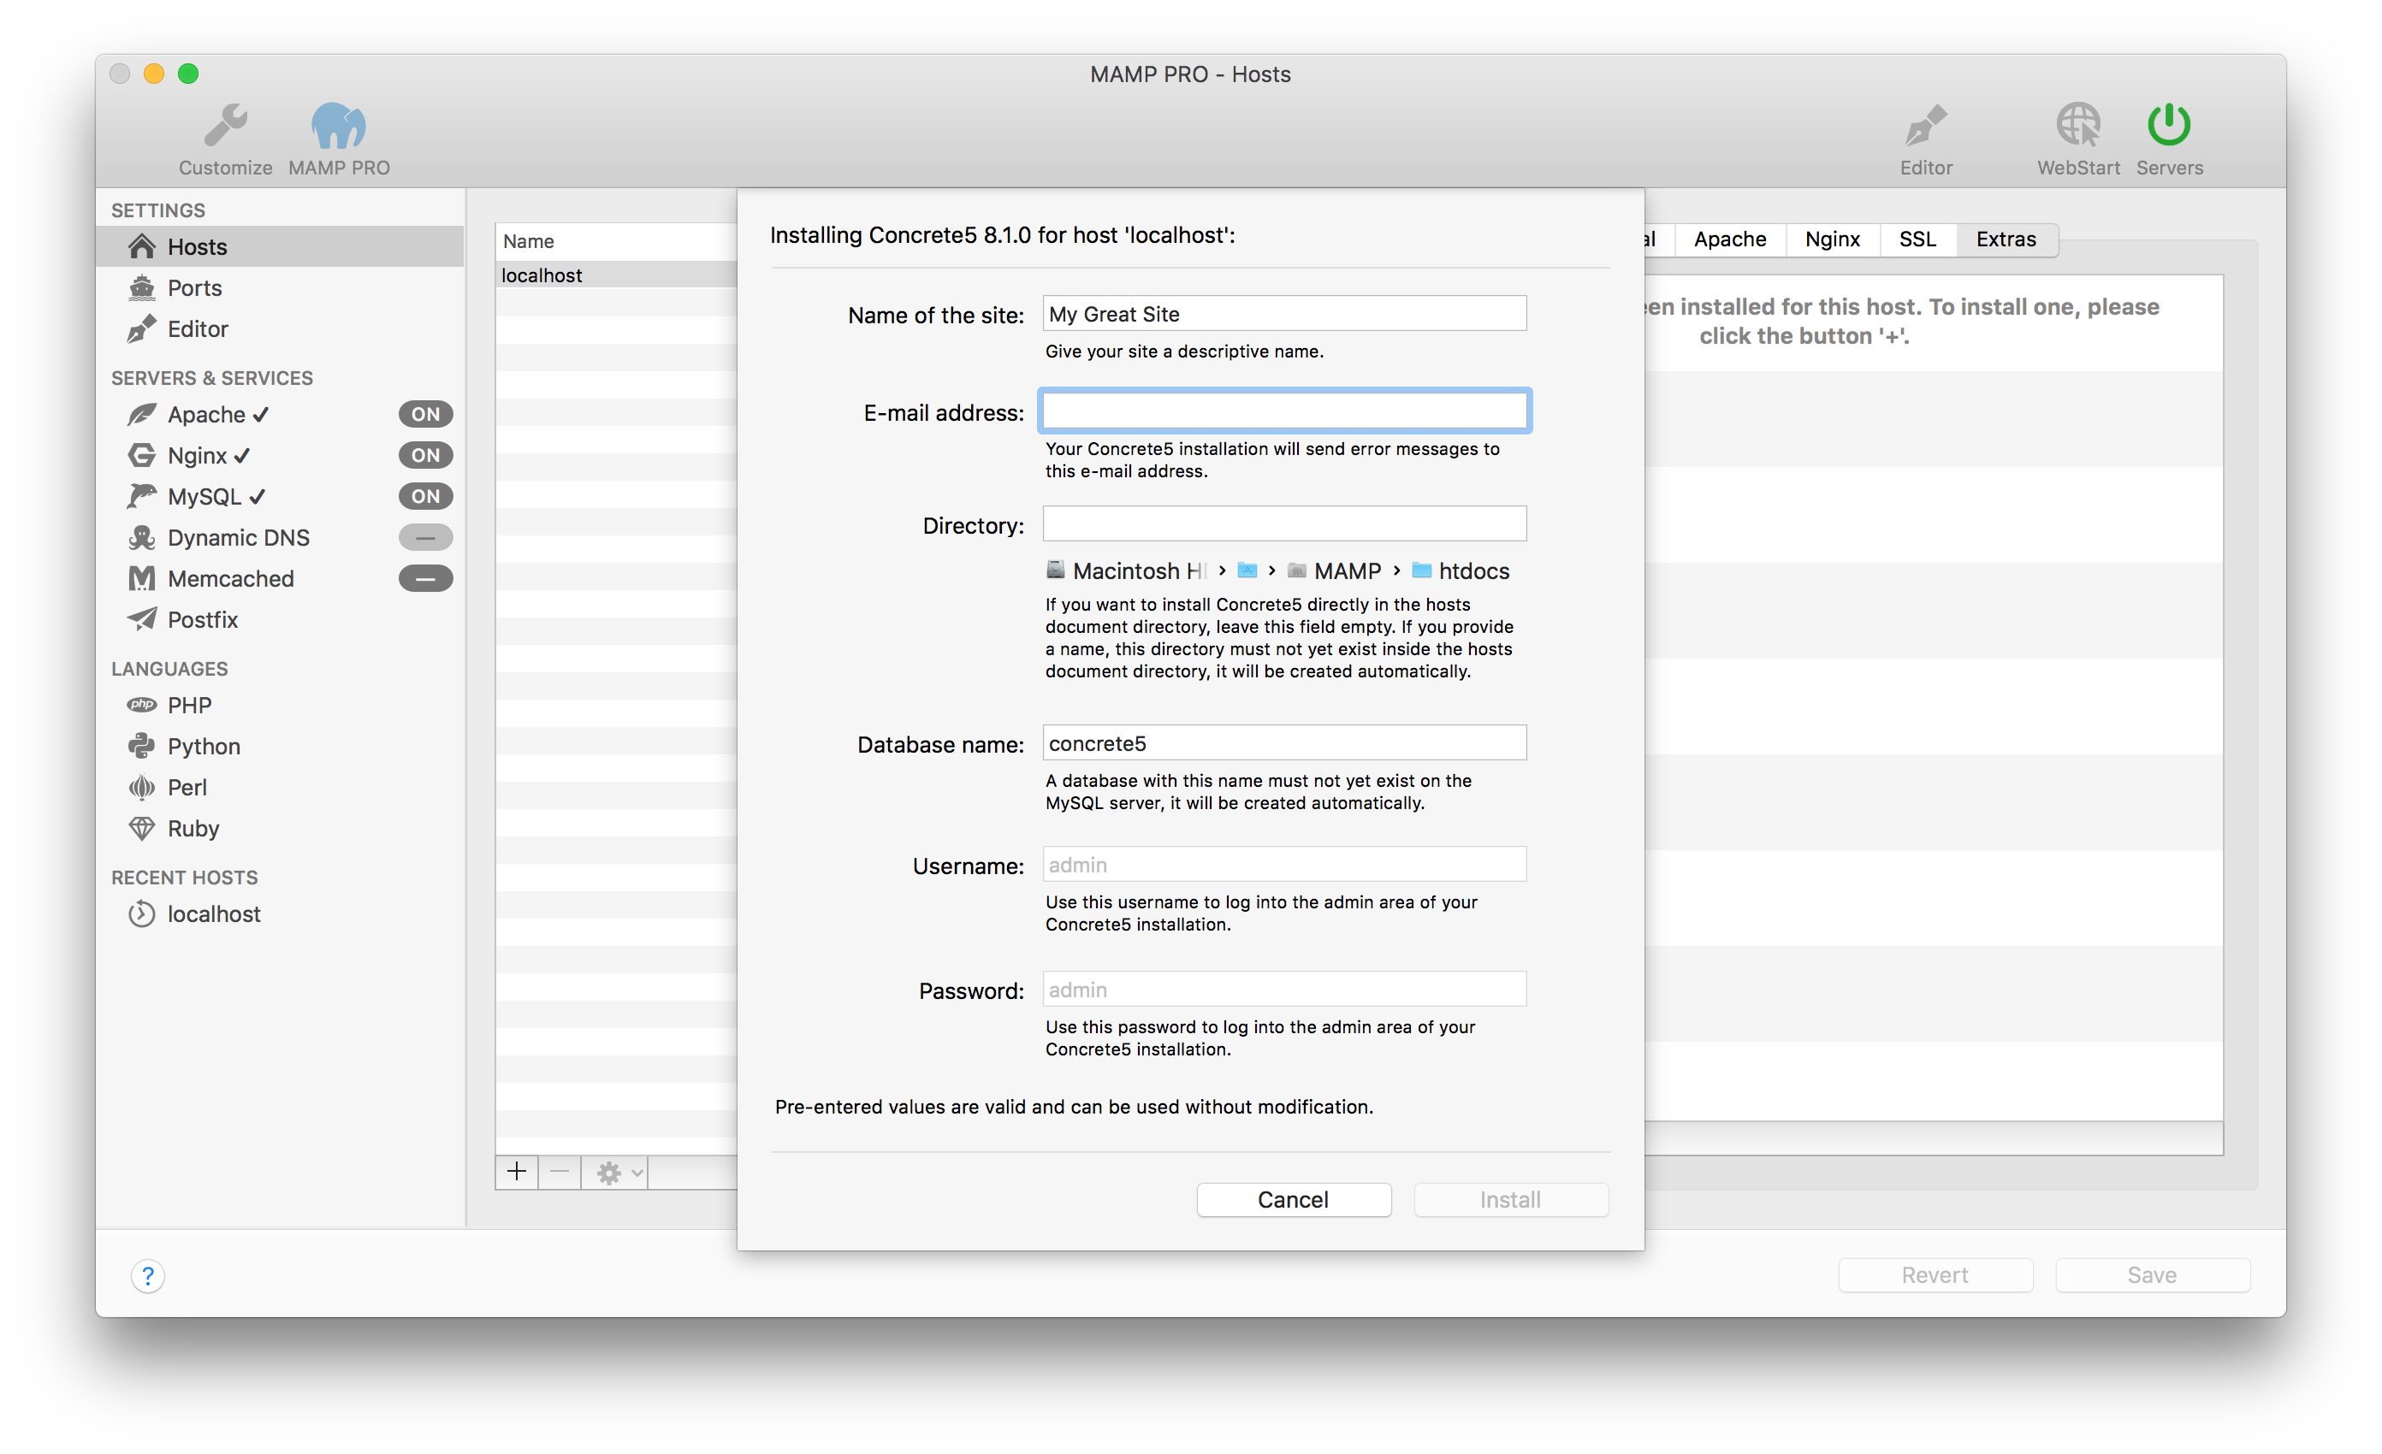Toggle Apache ON switch

[426, 415]
